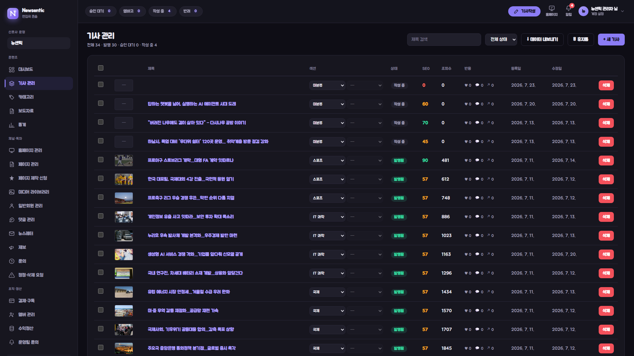Image resolution: width=634 pixels, height=356 pixels.
Task: Click the 기사작성 write article button
Action: (x=524, y=11)
